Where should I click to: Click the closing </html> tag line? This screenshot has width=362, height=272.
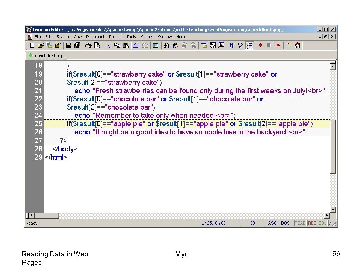56,157
